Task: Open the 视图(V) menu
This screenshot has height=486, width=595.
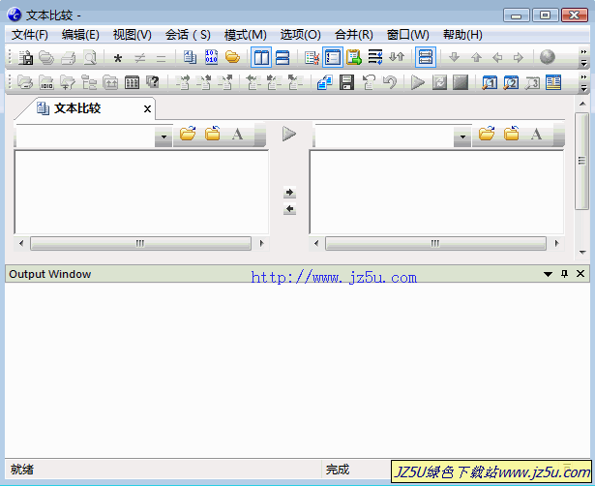Action: [x=132, y=35]
